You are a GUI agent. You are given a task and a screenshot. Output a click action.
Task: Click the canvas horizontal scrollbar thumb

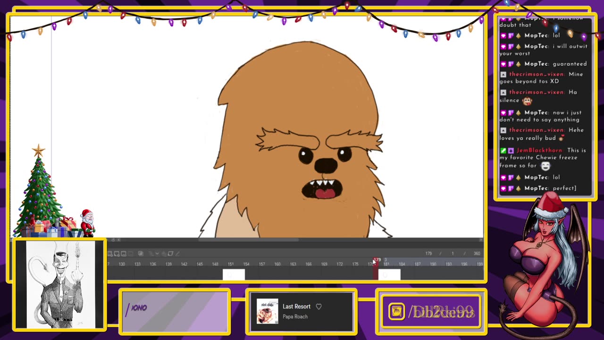[x=249, y=240]
